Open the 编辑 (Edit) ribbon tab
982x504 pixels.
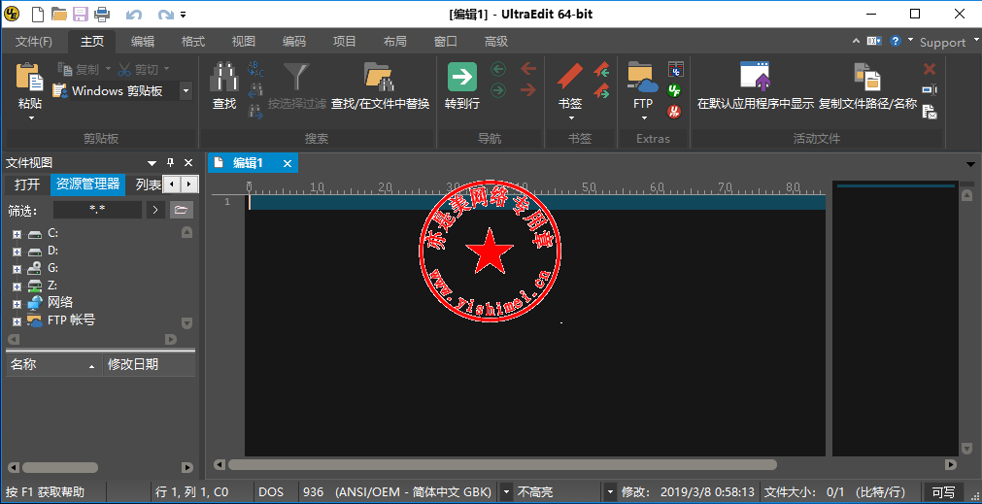(143, 42)
